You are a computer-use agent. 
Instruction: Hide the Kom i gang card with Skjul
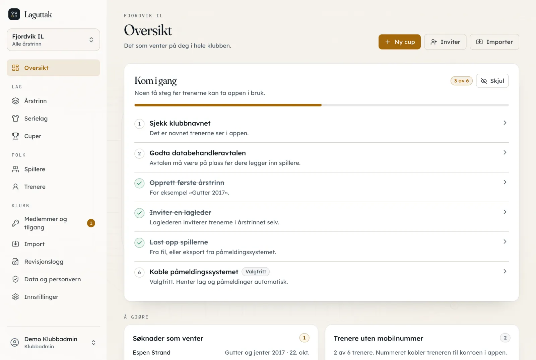tap(492, 81)
